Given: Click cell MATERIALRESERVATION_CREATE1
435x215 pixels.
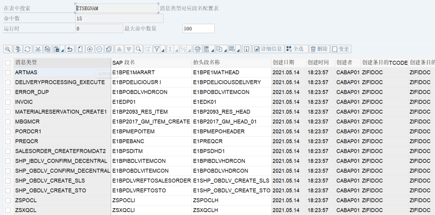Looking at the screenshot, I should [x=62, y=112].
